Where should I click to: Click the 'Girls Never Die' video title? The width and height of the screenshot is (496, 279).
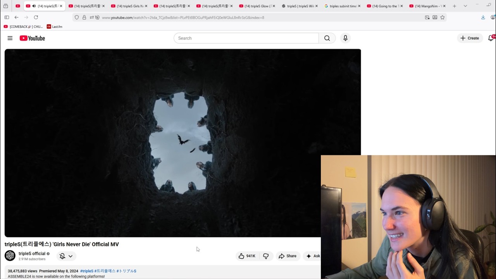click(62, 244)
